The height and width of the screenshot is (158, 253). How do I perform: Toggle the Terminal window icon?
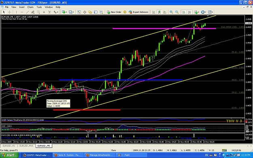(x=96, y=12)
